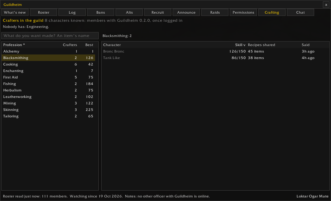This screenshot has width=331, height=201.
Task: Click the Crafters column header
Action: 70,45
